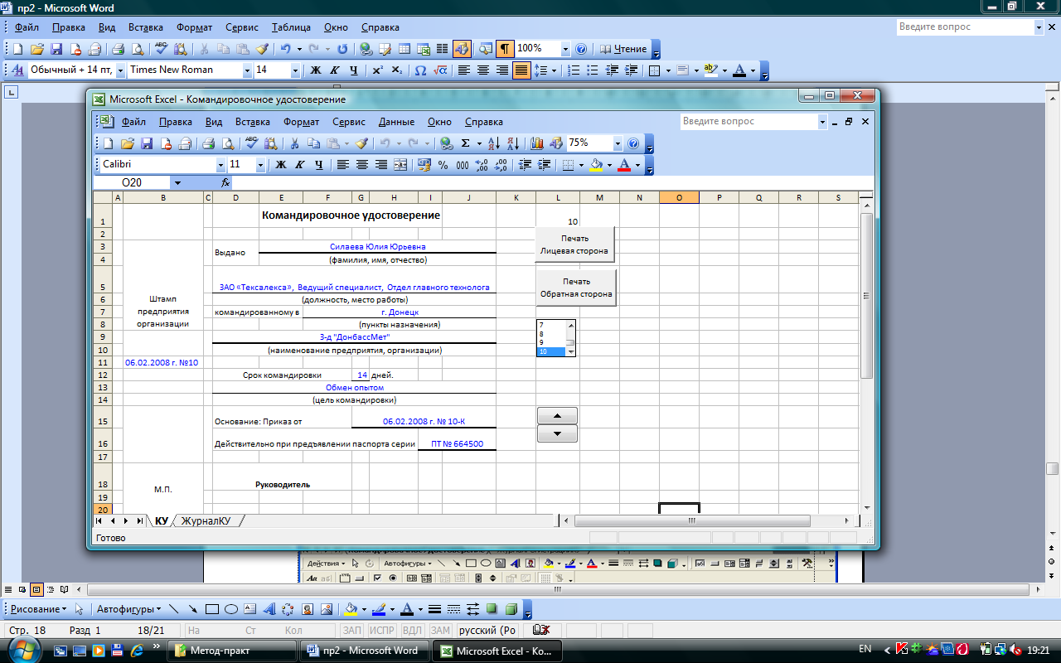The width and height of the screenshot is (1061, 663).
Task: Click Save icon in Excel toolbar
Action: click(147, 143)
